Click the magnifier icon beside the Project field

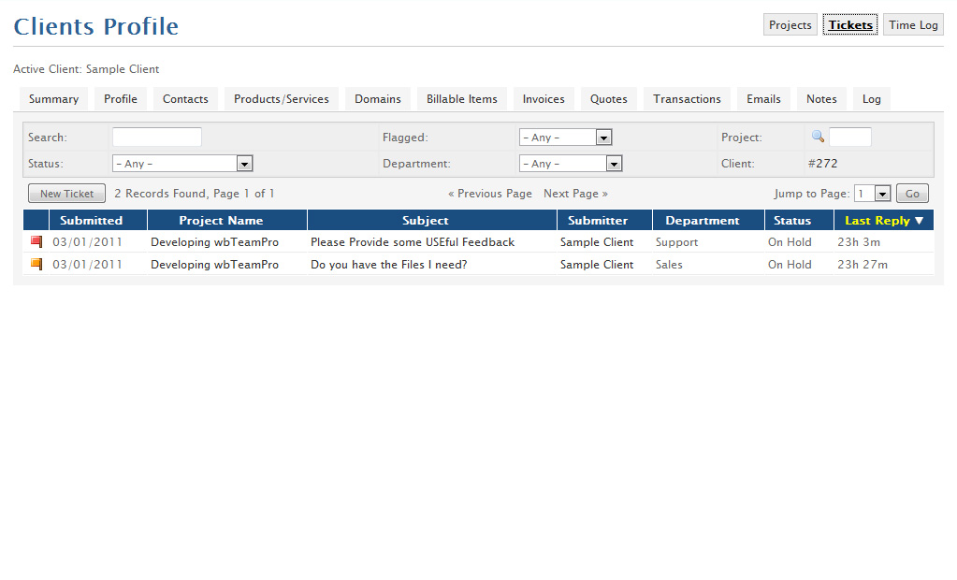(x=817, y=136)
